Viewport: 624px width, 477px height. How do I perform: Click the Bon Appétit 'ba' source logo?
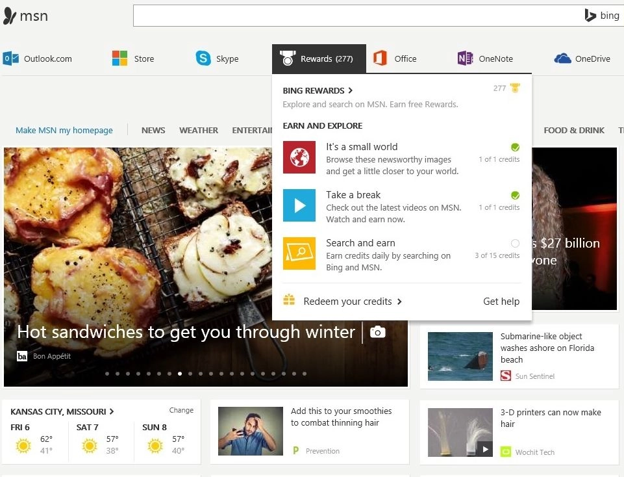coord(22,356)
